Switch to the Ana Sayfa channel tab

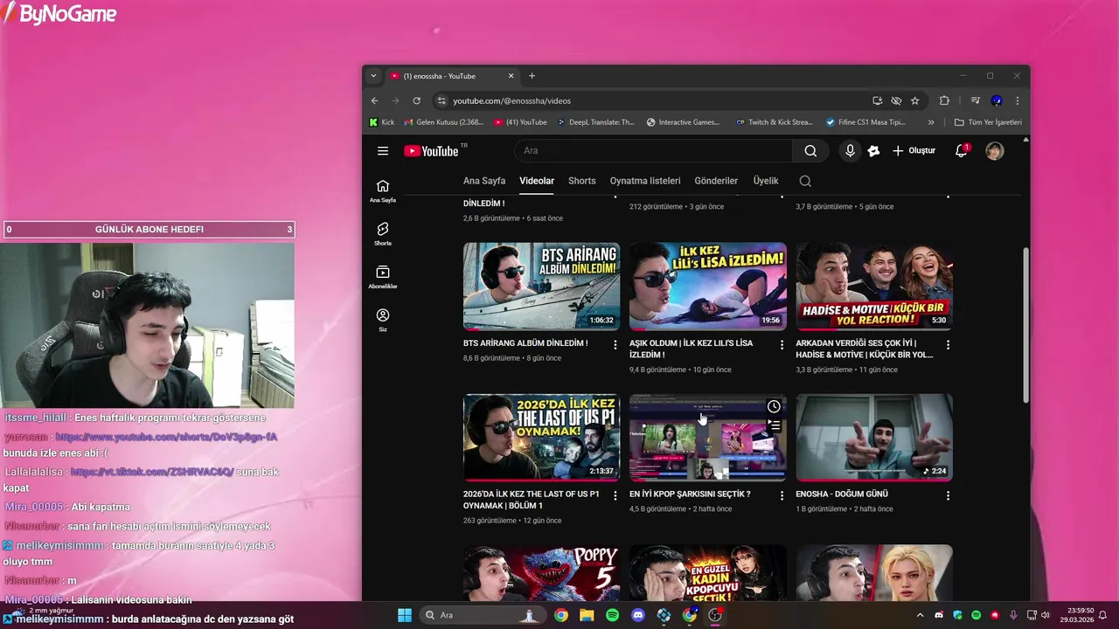click(x=484, y=181)
